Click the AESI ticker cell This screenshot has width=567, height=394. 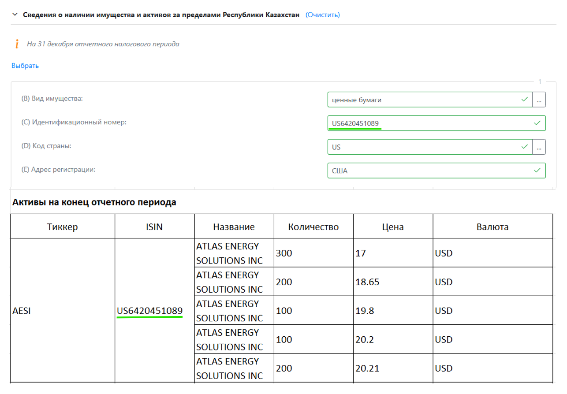pos(63,311)
